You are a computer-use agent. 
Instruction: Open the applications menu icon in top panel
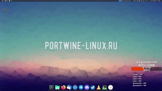tap(3, 1)
